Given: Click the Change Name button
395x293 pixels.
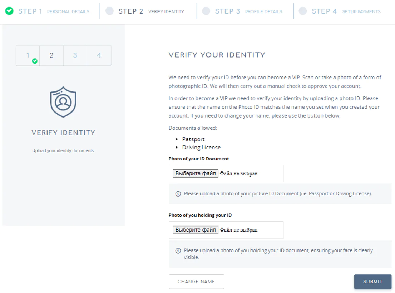Looking at the screenshot, I should [197, 282].
